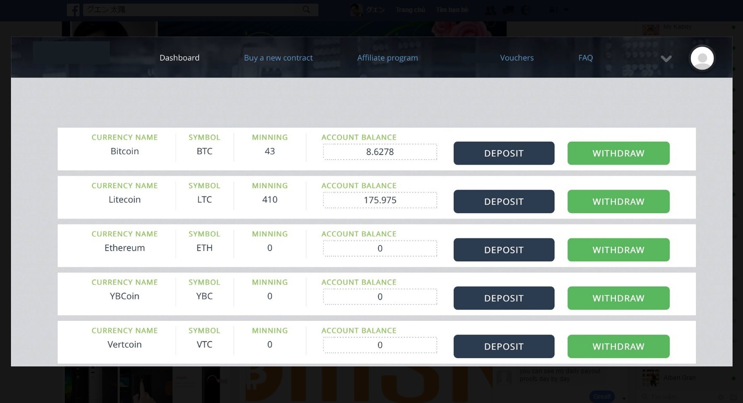
Task: Select the Vertcoin currency name
Action: 124,344
